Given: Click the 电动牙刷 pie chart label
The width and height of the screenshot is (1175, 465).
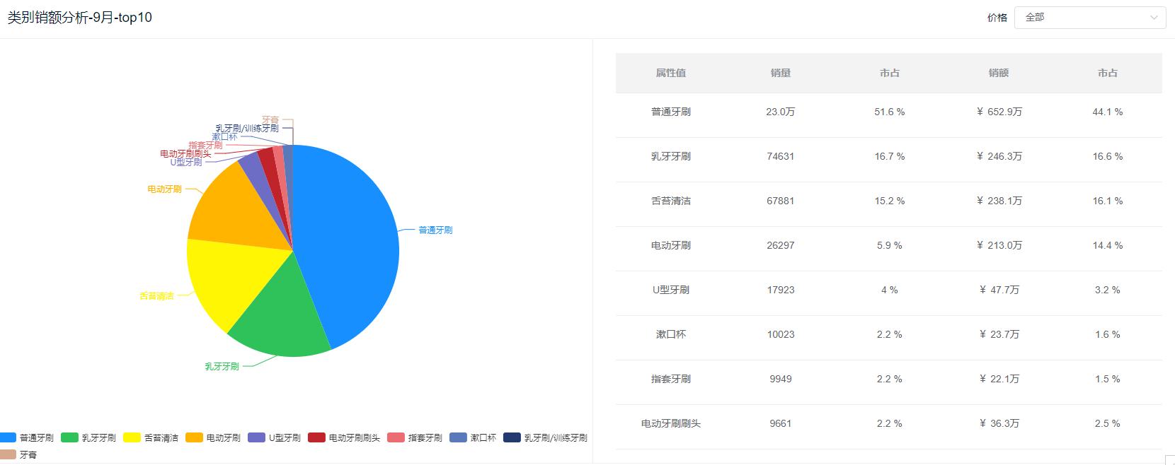Looking at the screenshot, I should (165, 189).
